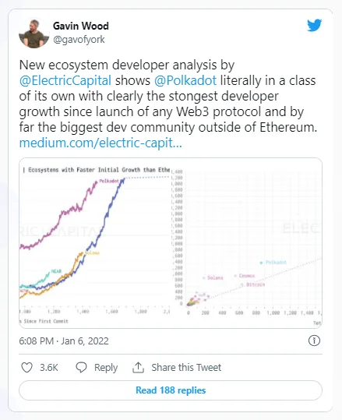Like the tweet via heart icon
342x420 pixels.
[x=26, y=367]
